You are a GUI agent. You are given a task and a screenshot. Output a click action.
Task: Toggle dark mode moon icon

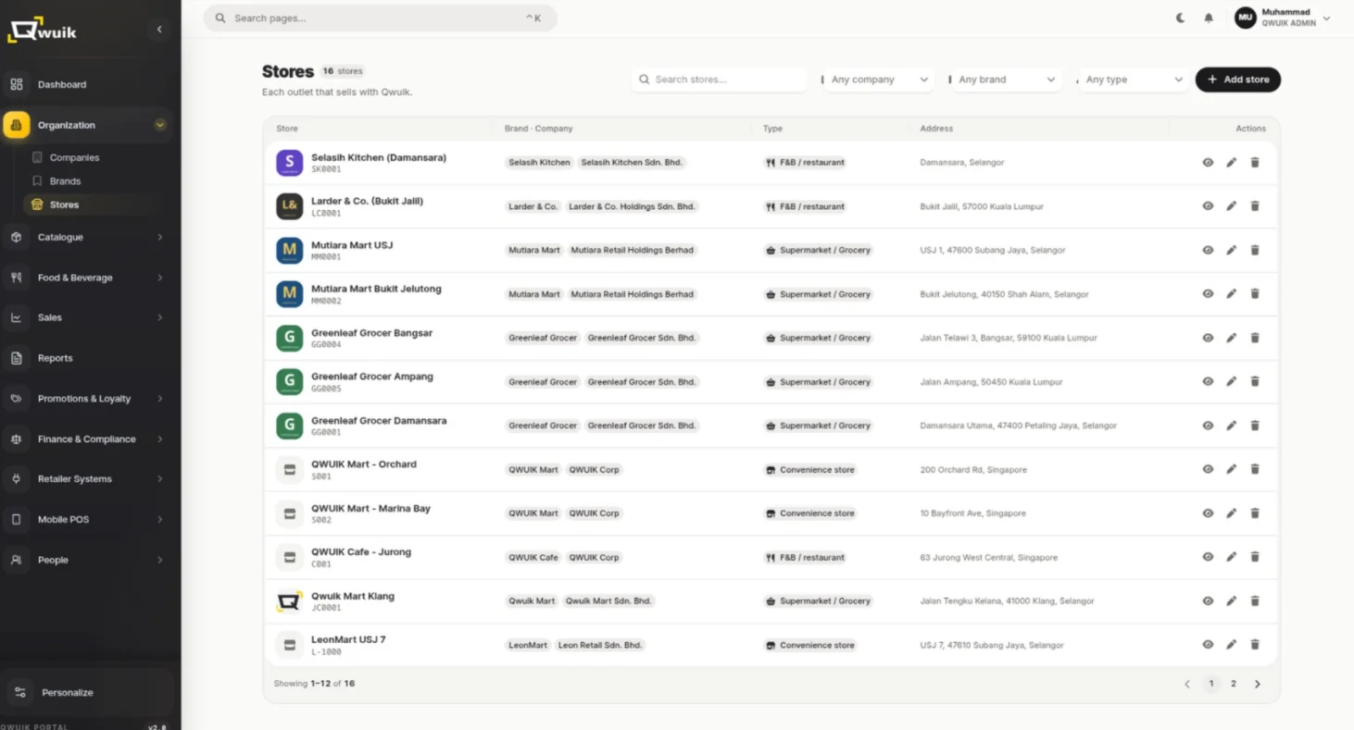point(1180,18)
